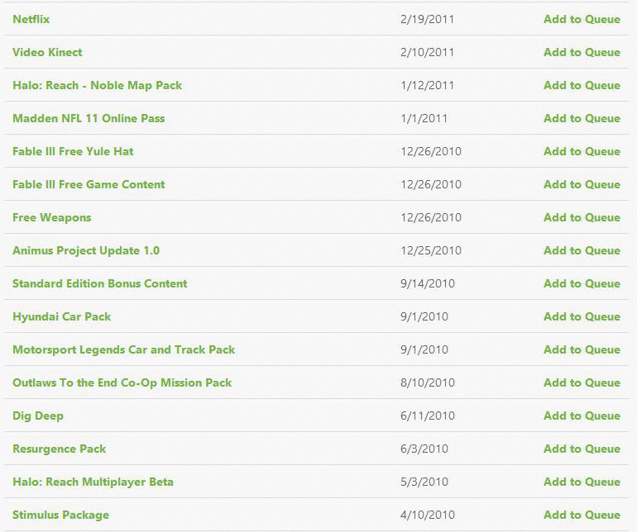Add Fable III Free Game Content to queue

pos(582,184)
